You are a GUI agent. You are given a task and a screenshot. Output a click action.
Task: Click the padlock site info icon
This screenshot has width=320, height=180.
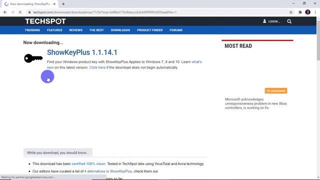pyautogui.click(x=29, y=12)
